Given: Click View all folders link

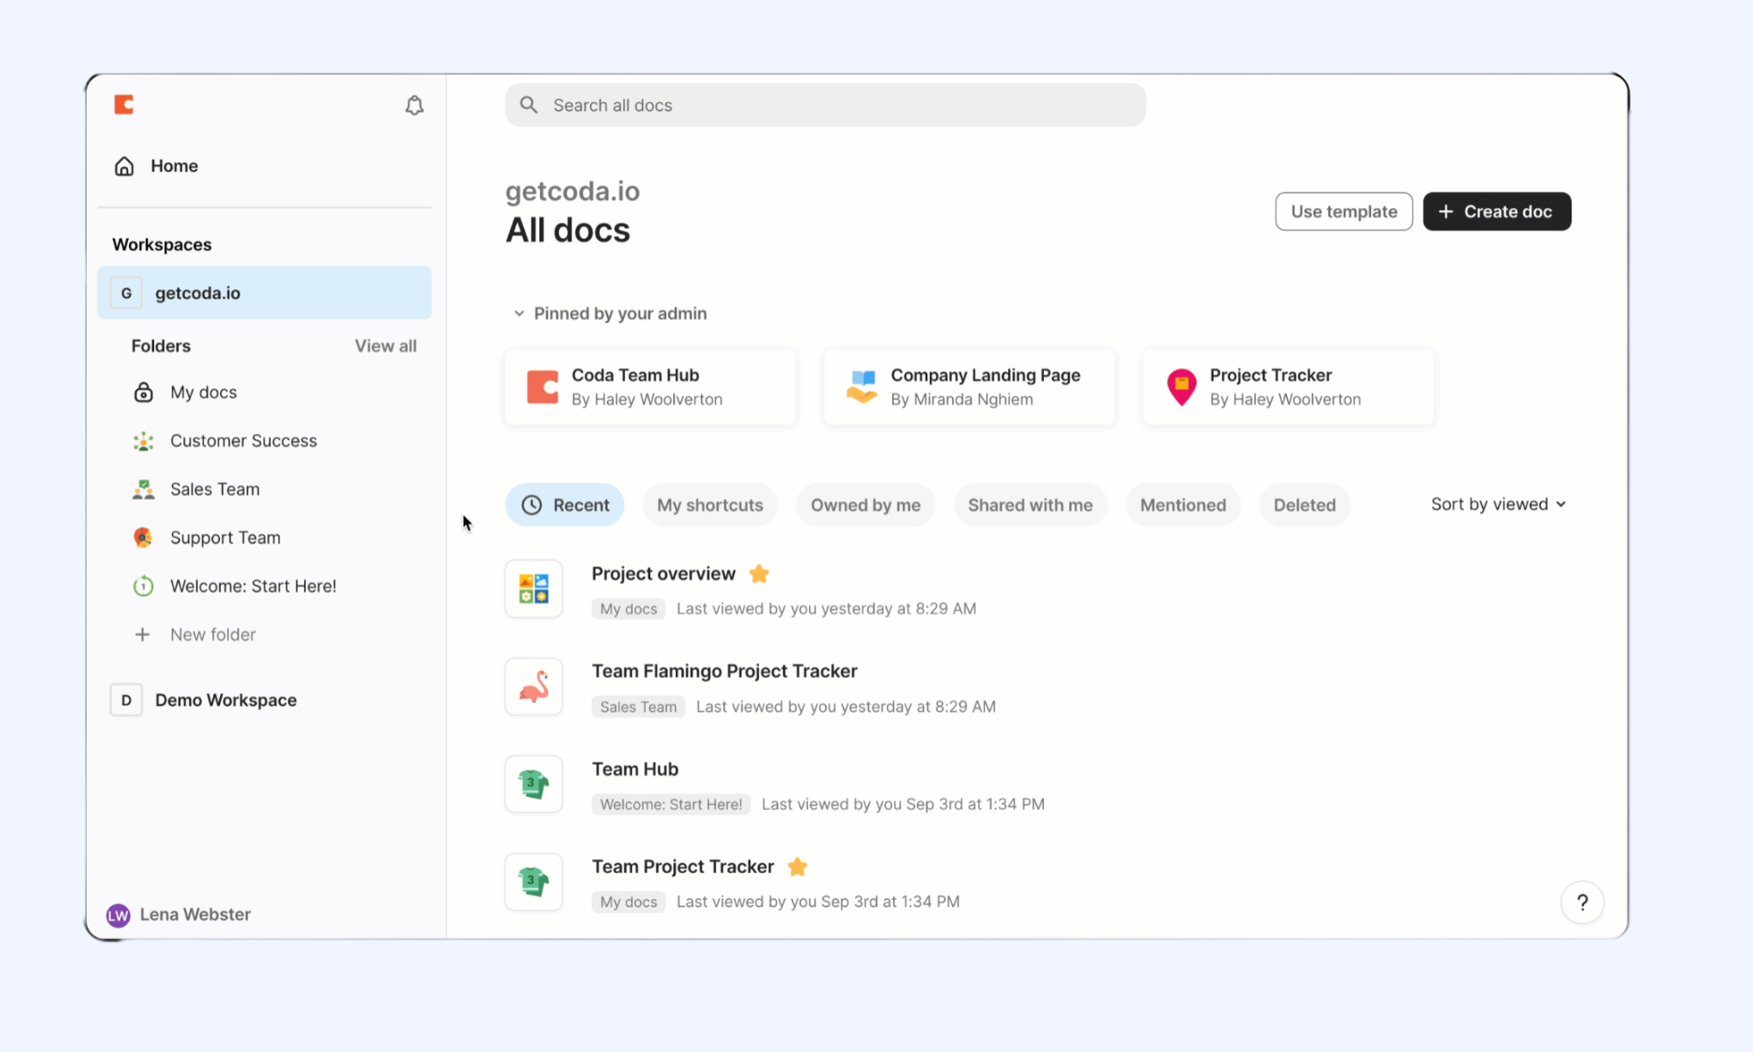Looking at the screenshot, I should point(386,346).
